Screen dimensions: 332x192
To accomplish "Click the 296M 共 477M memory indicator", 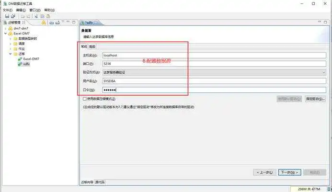I will point(309,189).
